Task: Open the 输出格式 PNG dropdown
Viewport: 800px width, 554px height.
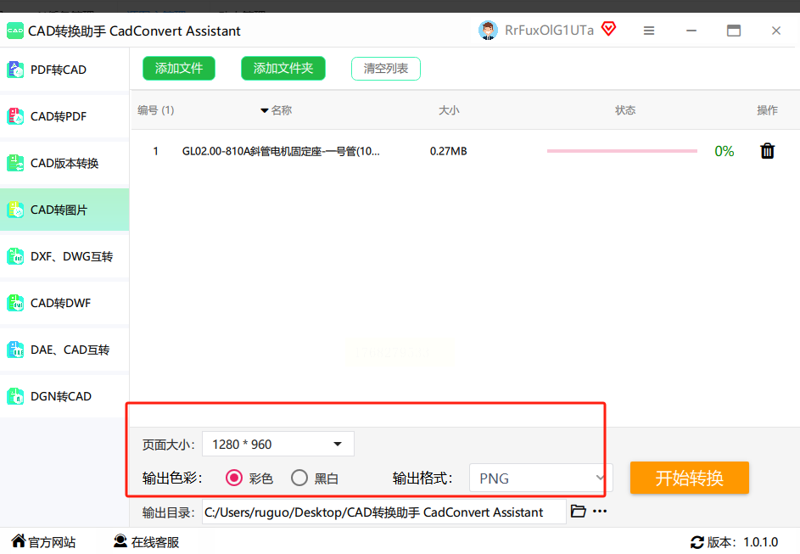Action: click(x=540, y=478)
